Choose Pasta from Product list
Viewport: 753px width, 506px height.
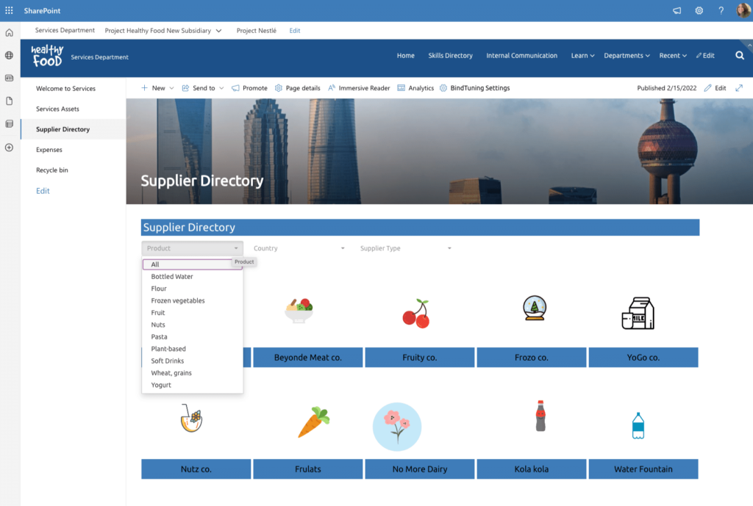coord(192,336)
